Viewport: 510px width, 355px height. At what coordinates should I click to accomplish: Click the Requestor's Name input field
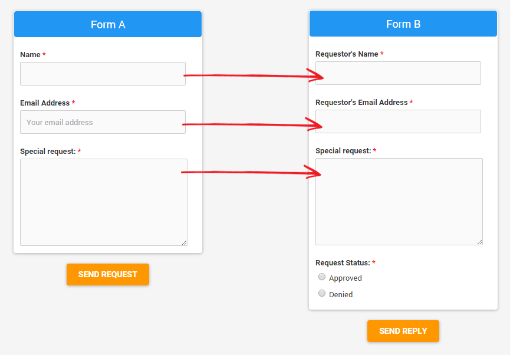(398, 73)
